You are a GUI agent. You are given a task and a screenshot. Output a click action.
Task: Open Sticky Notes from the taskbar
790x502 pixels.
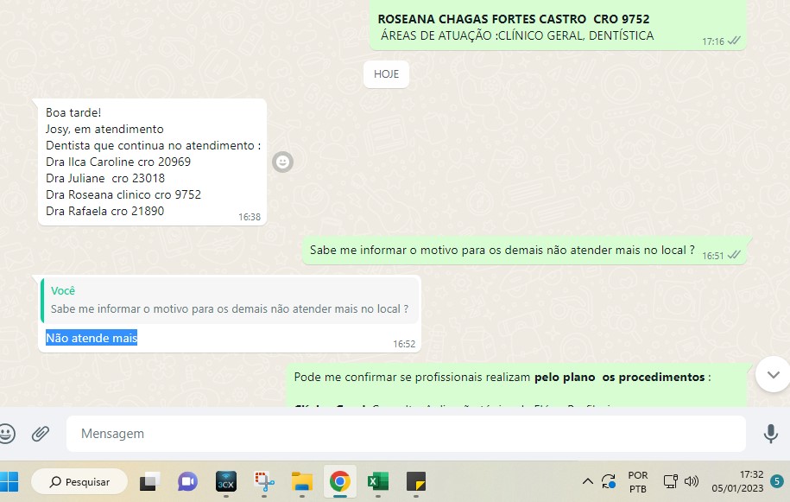coord(416,481)
